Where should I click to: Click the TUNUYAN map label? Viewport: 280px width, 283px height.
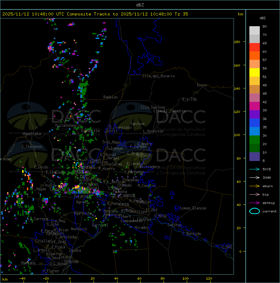point(71,262)
